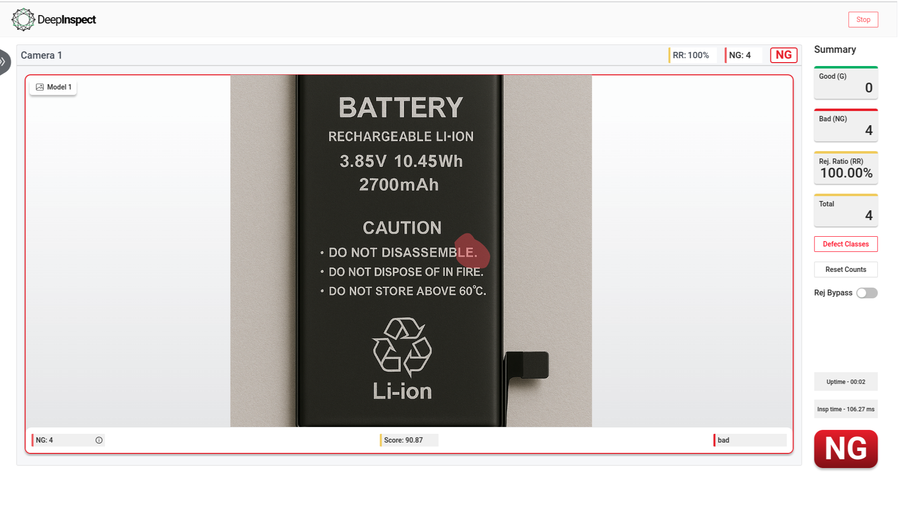Viewport: 905px width, 515px height.
Task: Click the red defect highlight on battery
Action: pyautogui.click(x=472, y=251)
